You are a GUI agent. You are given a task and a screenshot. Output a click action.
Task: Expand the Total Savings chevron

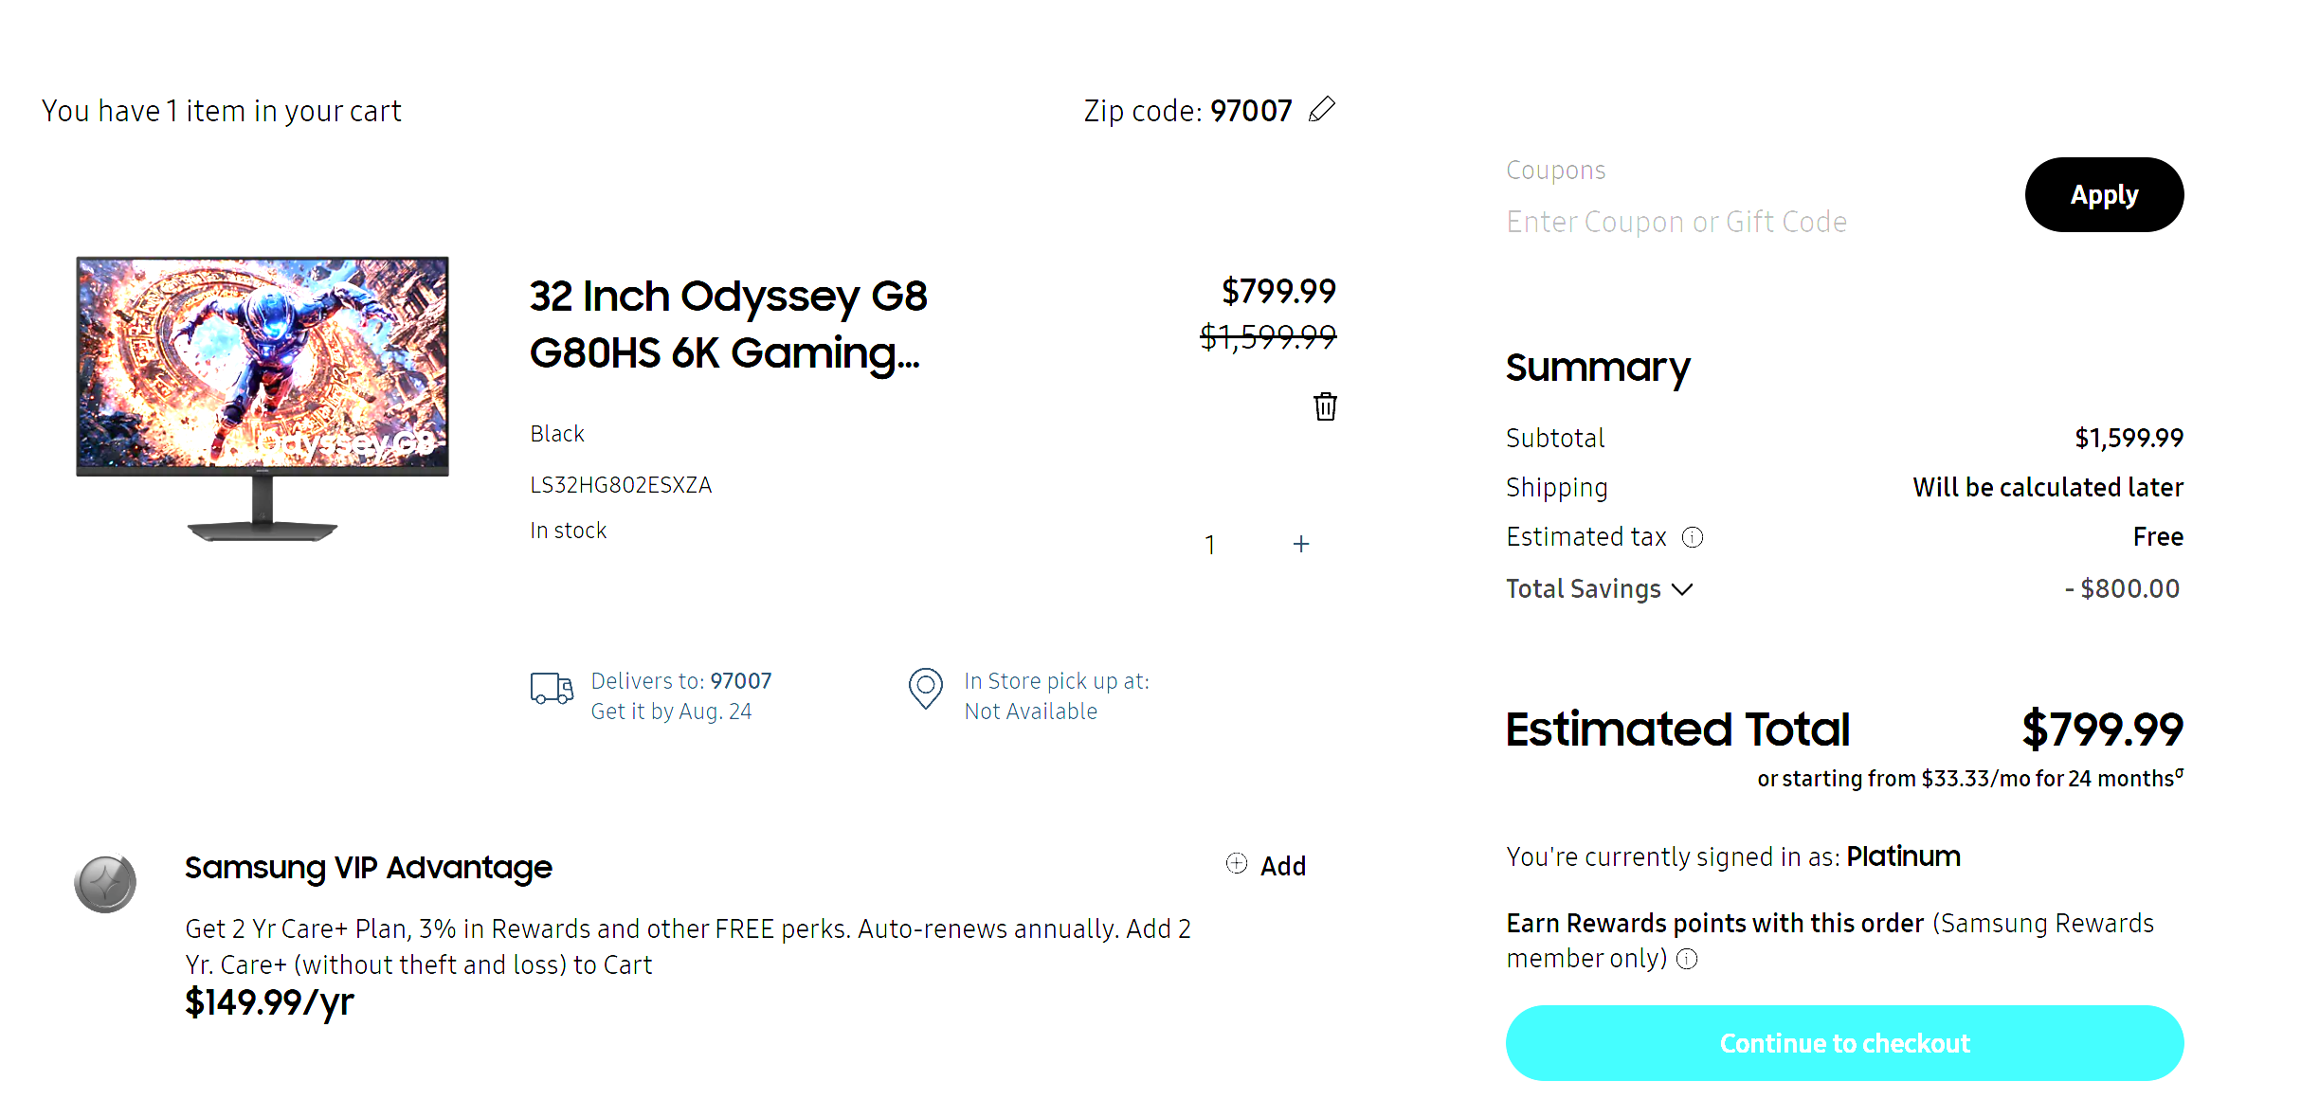1682,589
